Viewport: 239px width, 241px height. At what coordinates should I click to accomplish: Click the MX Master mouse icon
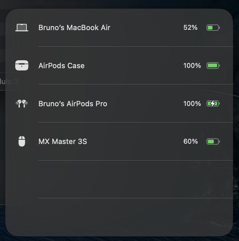[22, 141]
